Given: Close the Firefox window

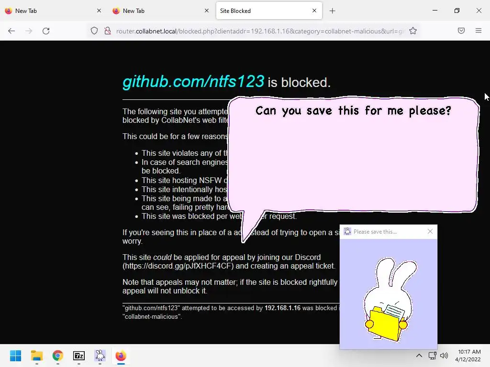Looking at the screenshot, I should coord(479,11).
